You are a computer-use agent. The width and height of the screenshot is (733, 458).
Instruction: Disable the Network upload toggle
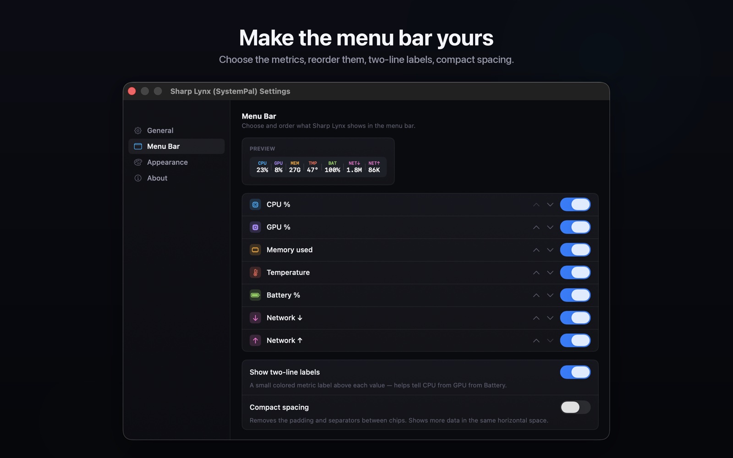coord(575,341)
